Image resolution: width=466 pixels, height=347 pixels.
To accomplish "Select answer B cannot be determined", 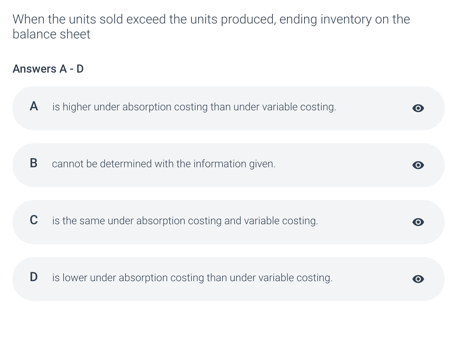I will point(164,164).
